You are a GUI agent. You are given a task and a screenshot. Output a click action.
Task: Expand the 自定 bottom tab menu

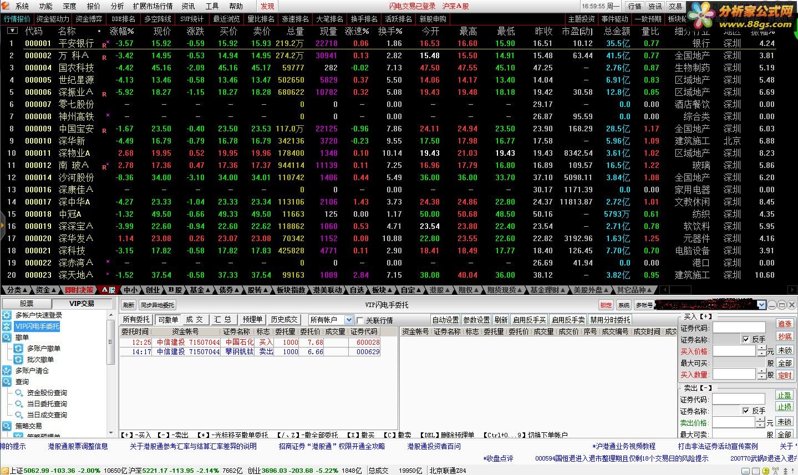click(x=411, y=290)
